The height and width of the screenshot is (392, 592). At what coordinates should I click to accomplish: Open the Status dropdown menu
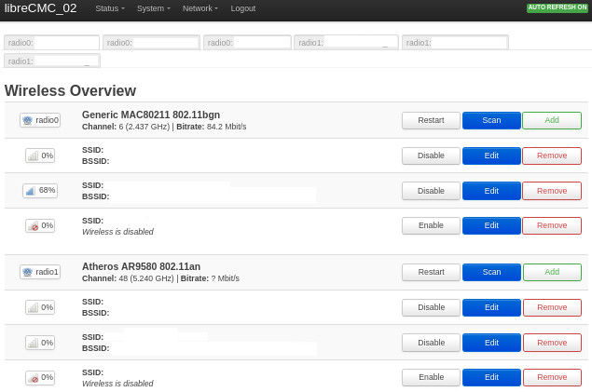[x=110, y=8]
